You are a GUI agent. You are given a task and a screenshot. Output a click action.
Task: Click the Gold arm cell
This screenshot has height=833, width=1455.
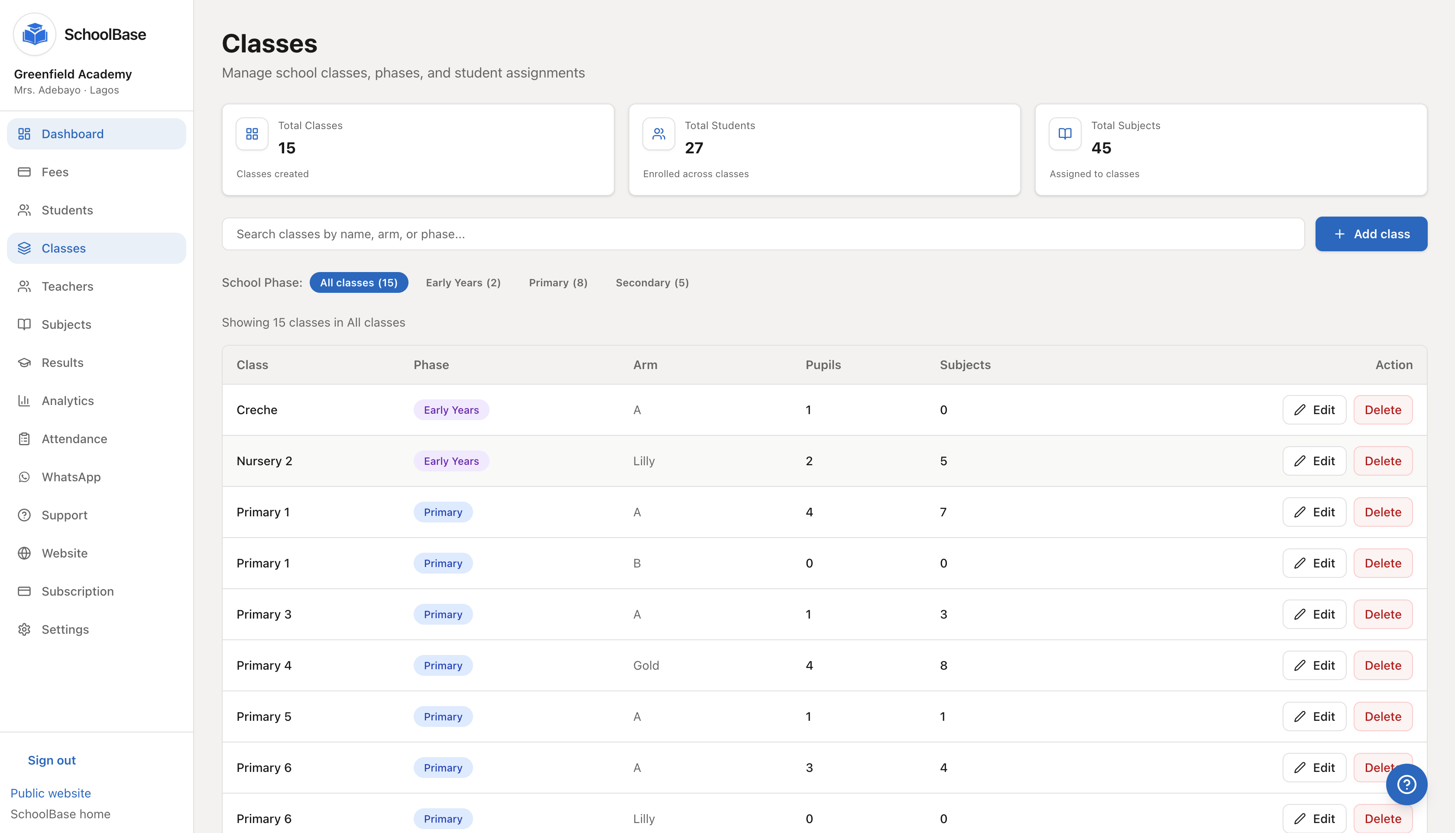click(646, 665)
